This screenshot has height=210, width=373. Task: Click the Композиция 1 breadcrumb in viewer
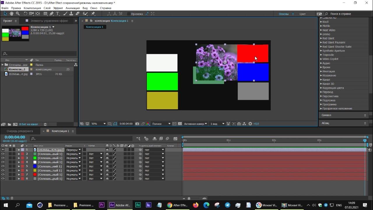tap(94, 27)
